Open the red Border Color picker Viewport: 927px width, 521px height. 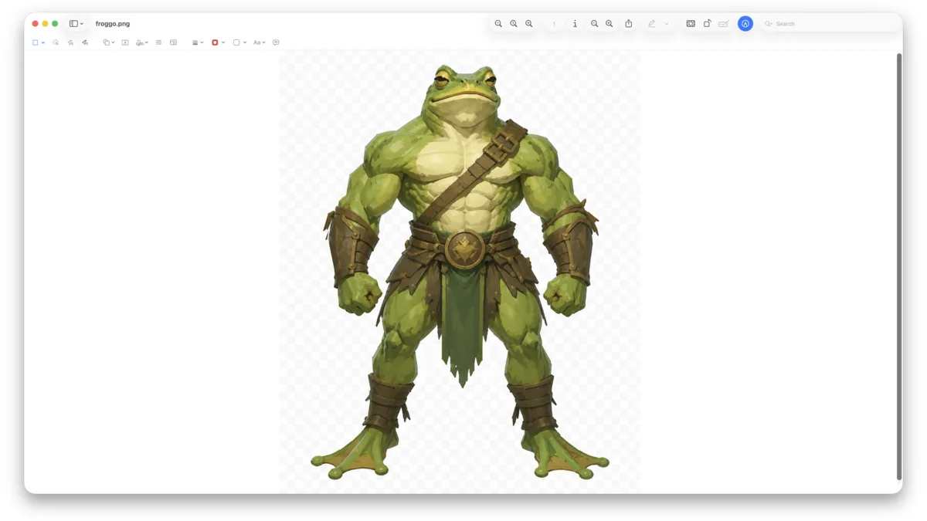218,42
